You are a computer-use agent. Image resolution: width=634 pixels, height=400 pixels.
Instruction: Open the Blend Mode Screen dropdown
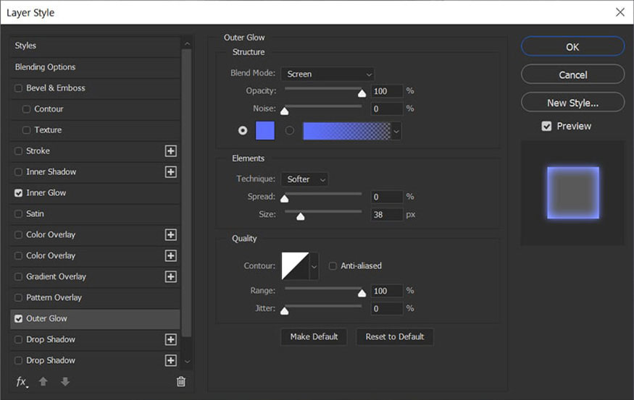point(328,75)
